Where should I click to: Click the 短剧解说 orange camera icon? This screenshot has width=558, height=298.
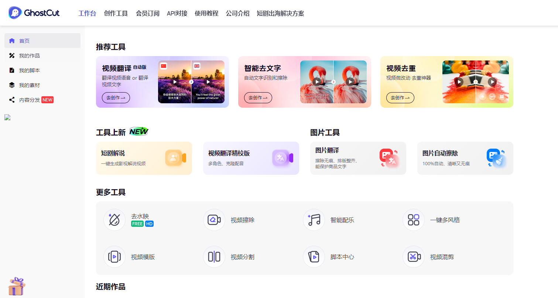[175, 158]
